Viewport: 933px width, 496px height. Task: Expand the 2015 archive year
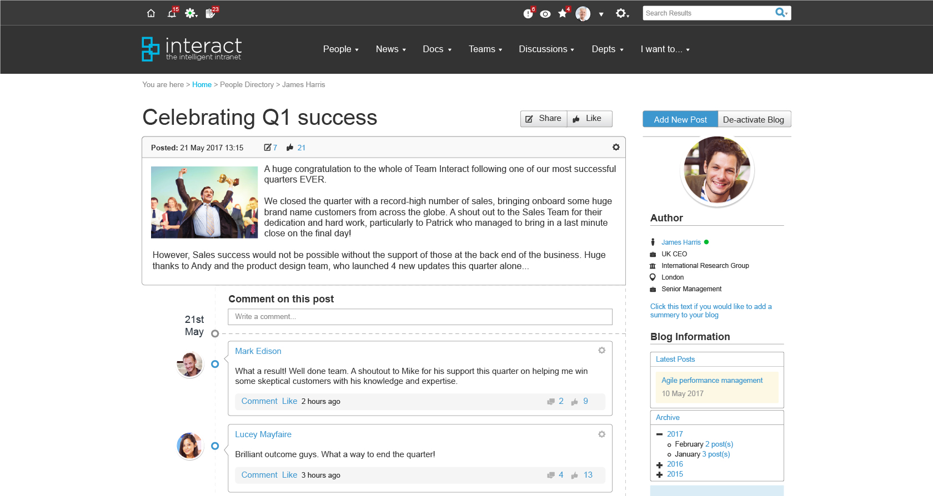659,475
